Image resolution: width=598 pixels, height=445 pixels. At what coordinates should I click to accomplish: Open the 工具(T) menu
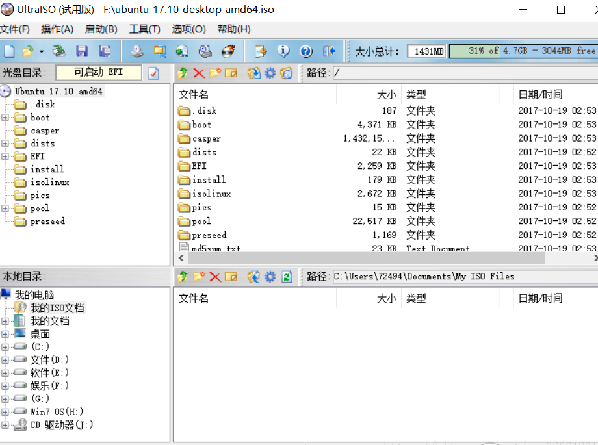(144, 29)
